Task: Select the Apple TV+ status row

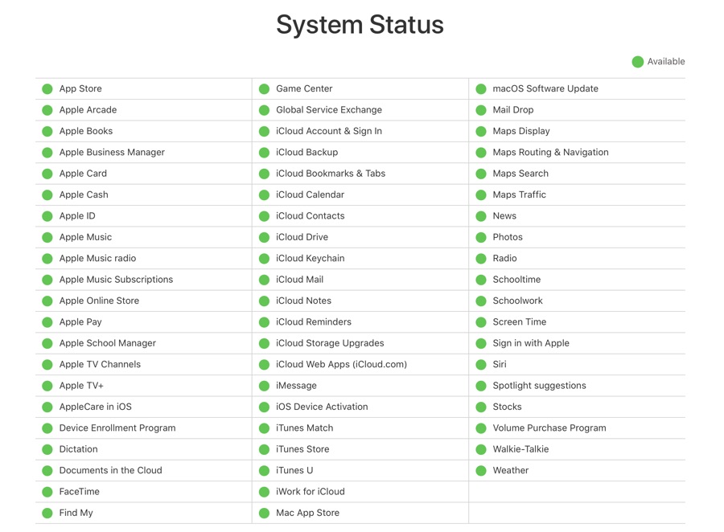Action: coord(144,386)
